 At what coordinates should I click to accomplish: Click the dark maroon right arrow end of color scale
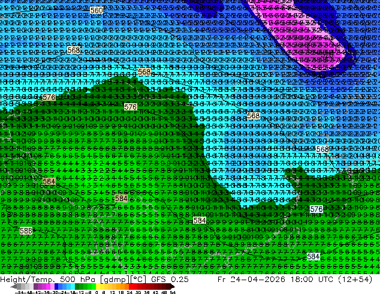[172, 286]
